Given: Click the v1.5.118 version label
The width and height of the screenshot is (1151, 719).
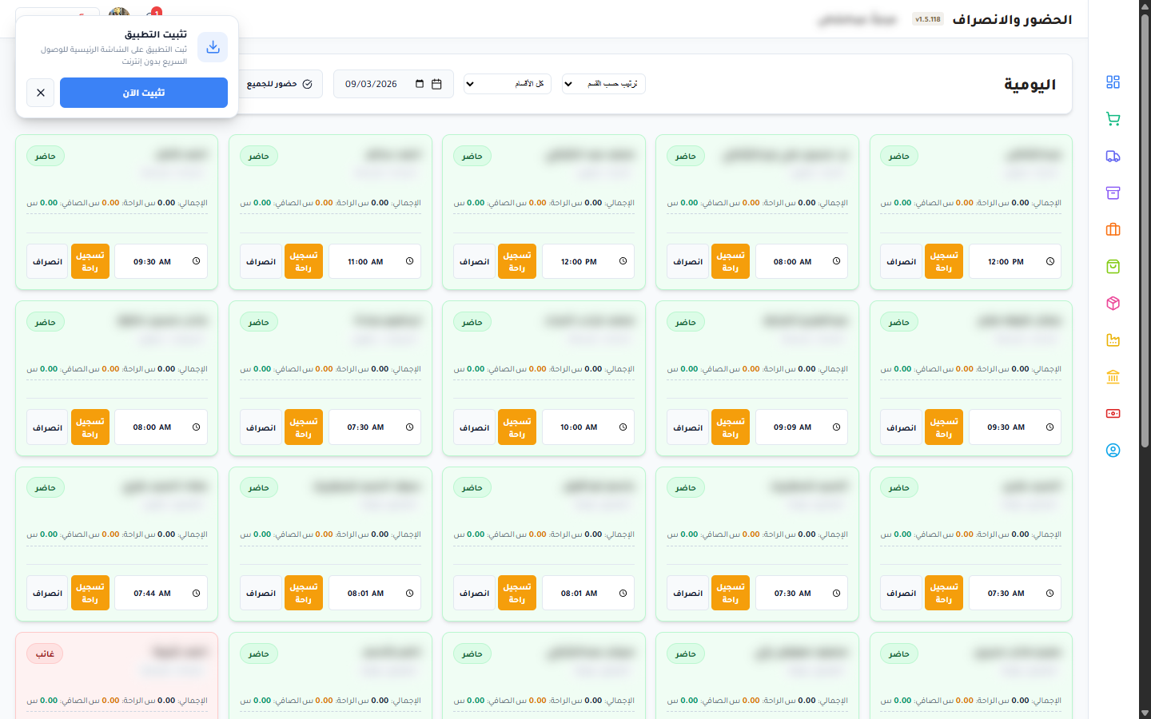Looking at the screenshot, I should 928,19.
